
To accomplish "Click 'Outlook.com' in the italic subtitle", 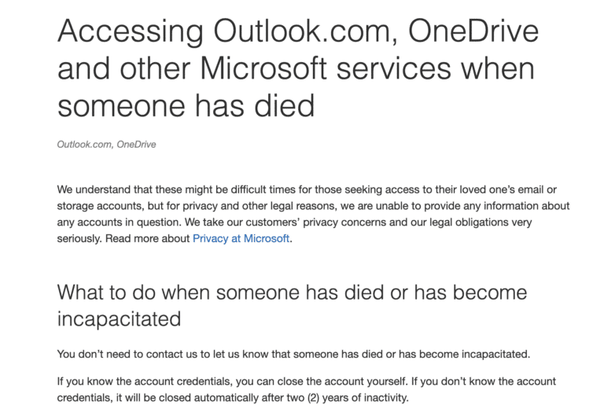I will click(x=84, y=144).
